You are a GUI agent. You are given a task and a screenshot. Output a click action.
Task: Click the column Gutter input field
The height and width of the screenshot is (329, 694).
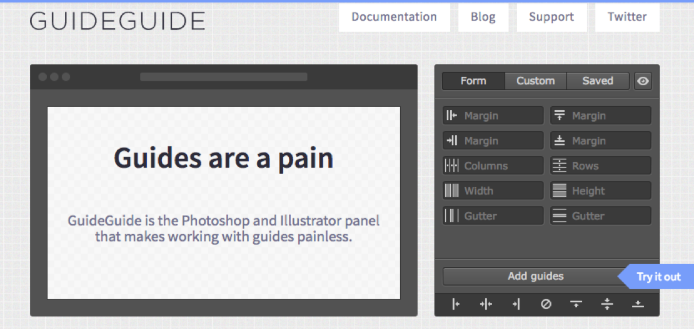coord(493,216)
